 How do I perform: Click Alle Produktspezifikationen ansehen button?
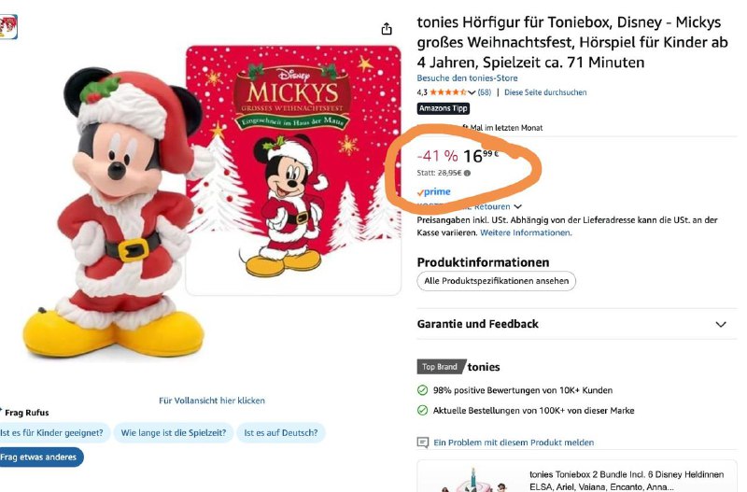pyautogui.click(x=497, y=281)
